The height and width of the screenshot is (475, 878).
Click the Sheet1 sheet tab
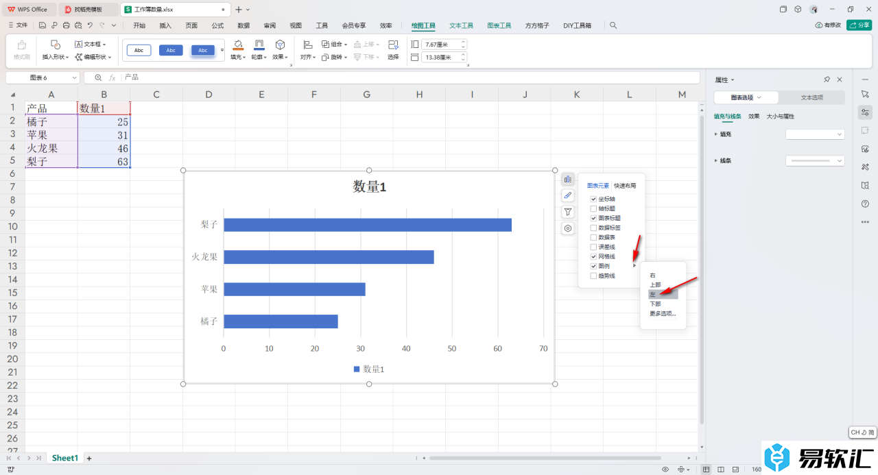click(x=65, y=458)
